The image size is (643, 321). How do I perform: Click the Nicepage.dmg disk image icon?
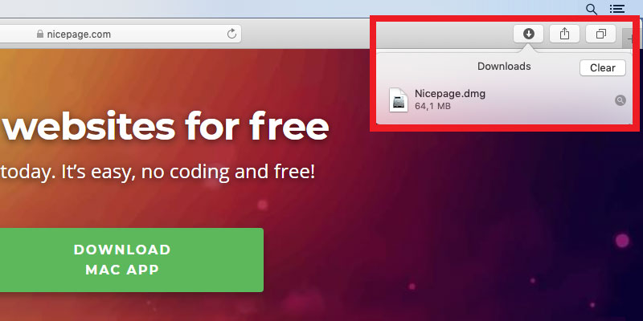click(x=399, y=100)
